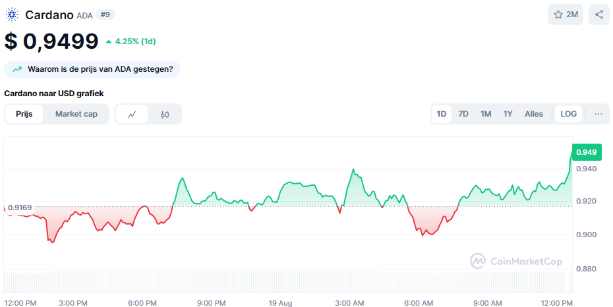Choose the Alles time range
This screenshot has width=613, height=307.
[x=534, y=114]
